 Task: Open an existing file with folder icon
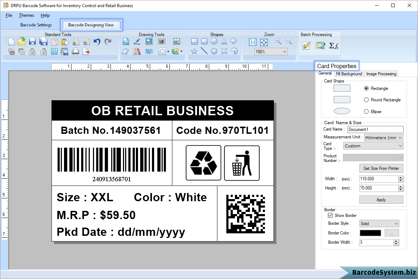[21, 41]
